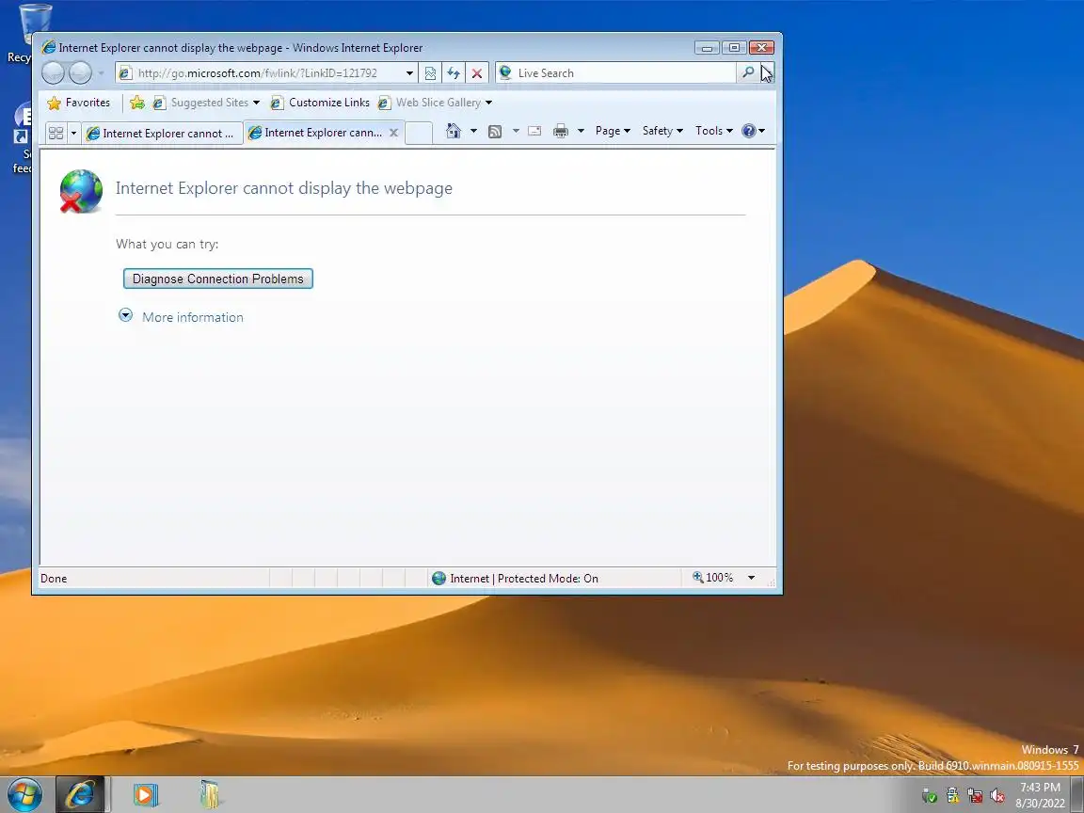Open the Safety menu
The height and width of the screenshot is (813, 1084).
tap(662, 131)
